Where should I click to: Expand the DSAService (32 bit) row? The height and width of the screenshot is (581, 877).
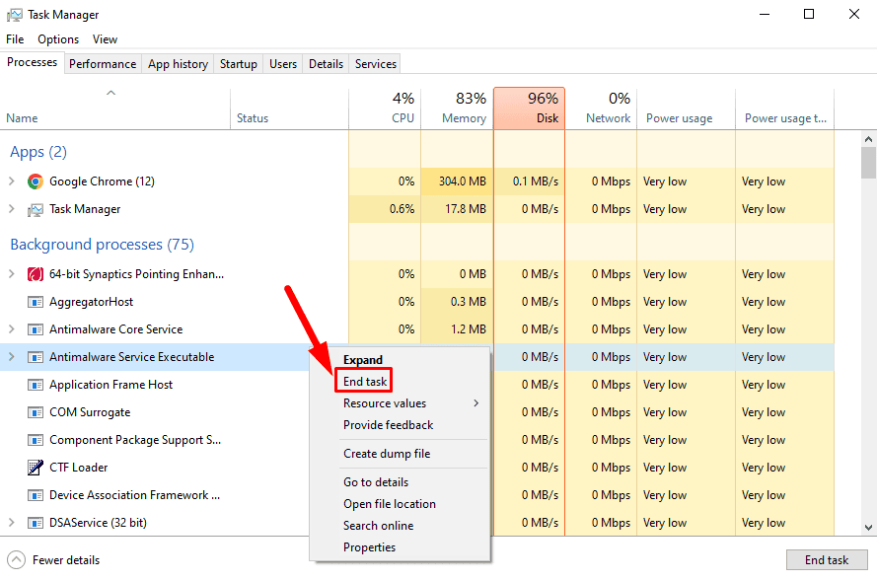coord(11,522)
